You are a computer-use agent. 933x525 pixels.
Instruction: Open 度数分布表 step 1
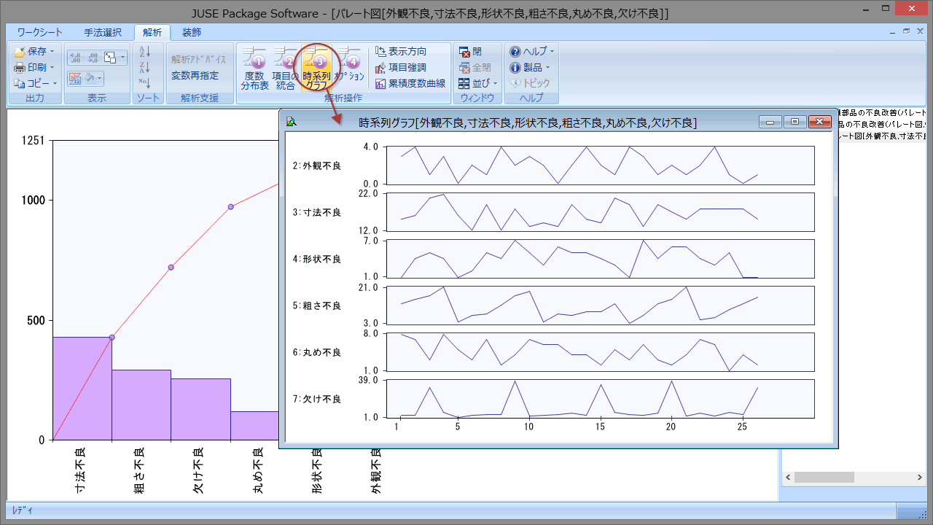[x=255, y=68]
